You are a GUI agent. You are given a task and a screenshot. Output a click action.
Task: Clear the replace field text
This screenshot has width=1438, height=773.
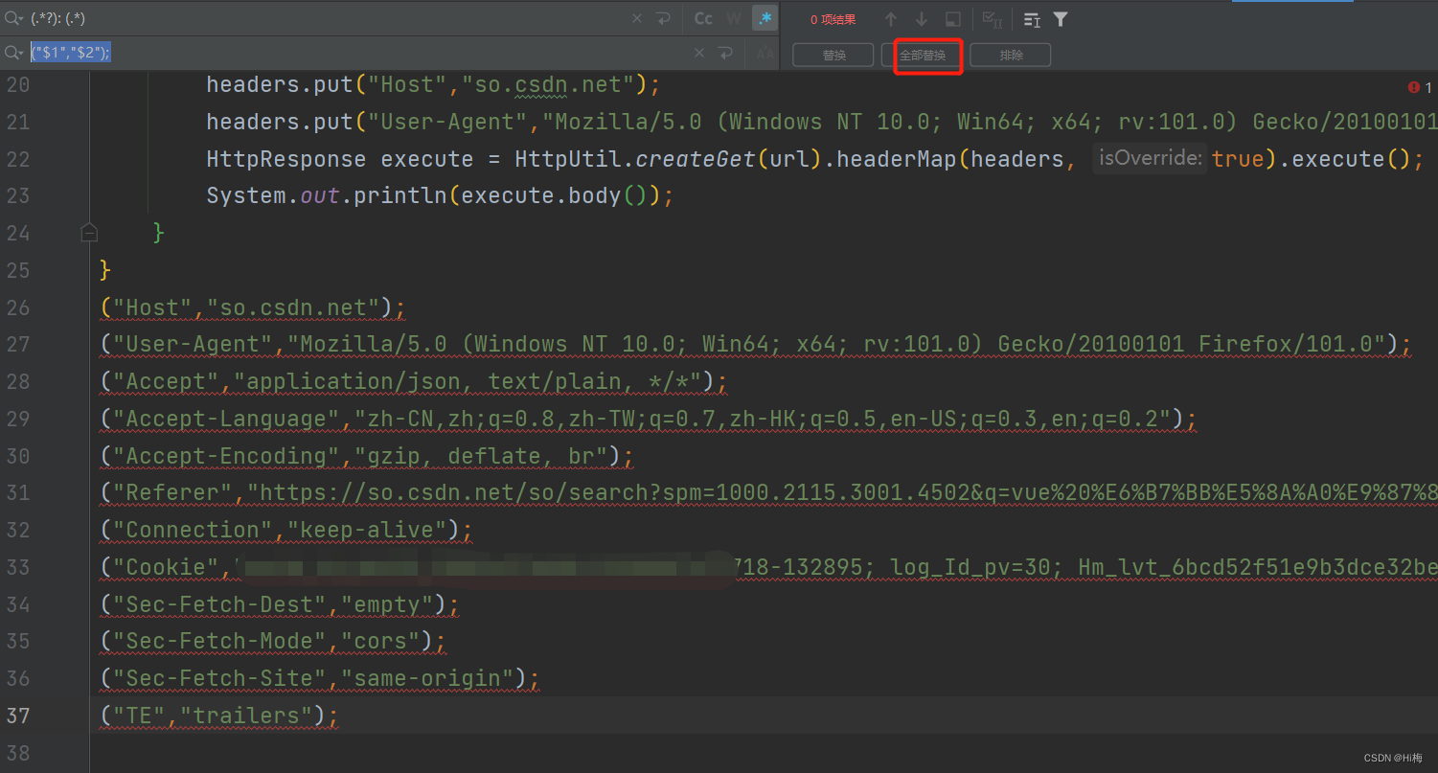pyautogui.click(x=699, y=53)
